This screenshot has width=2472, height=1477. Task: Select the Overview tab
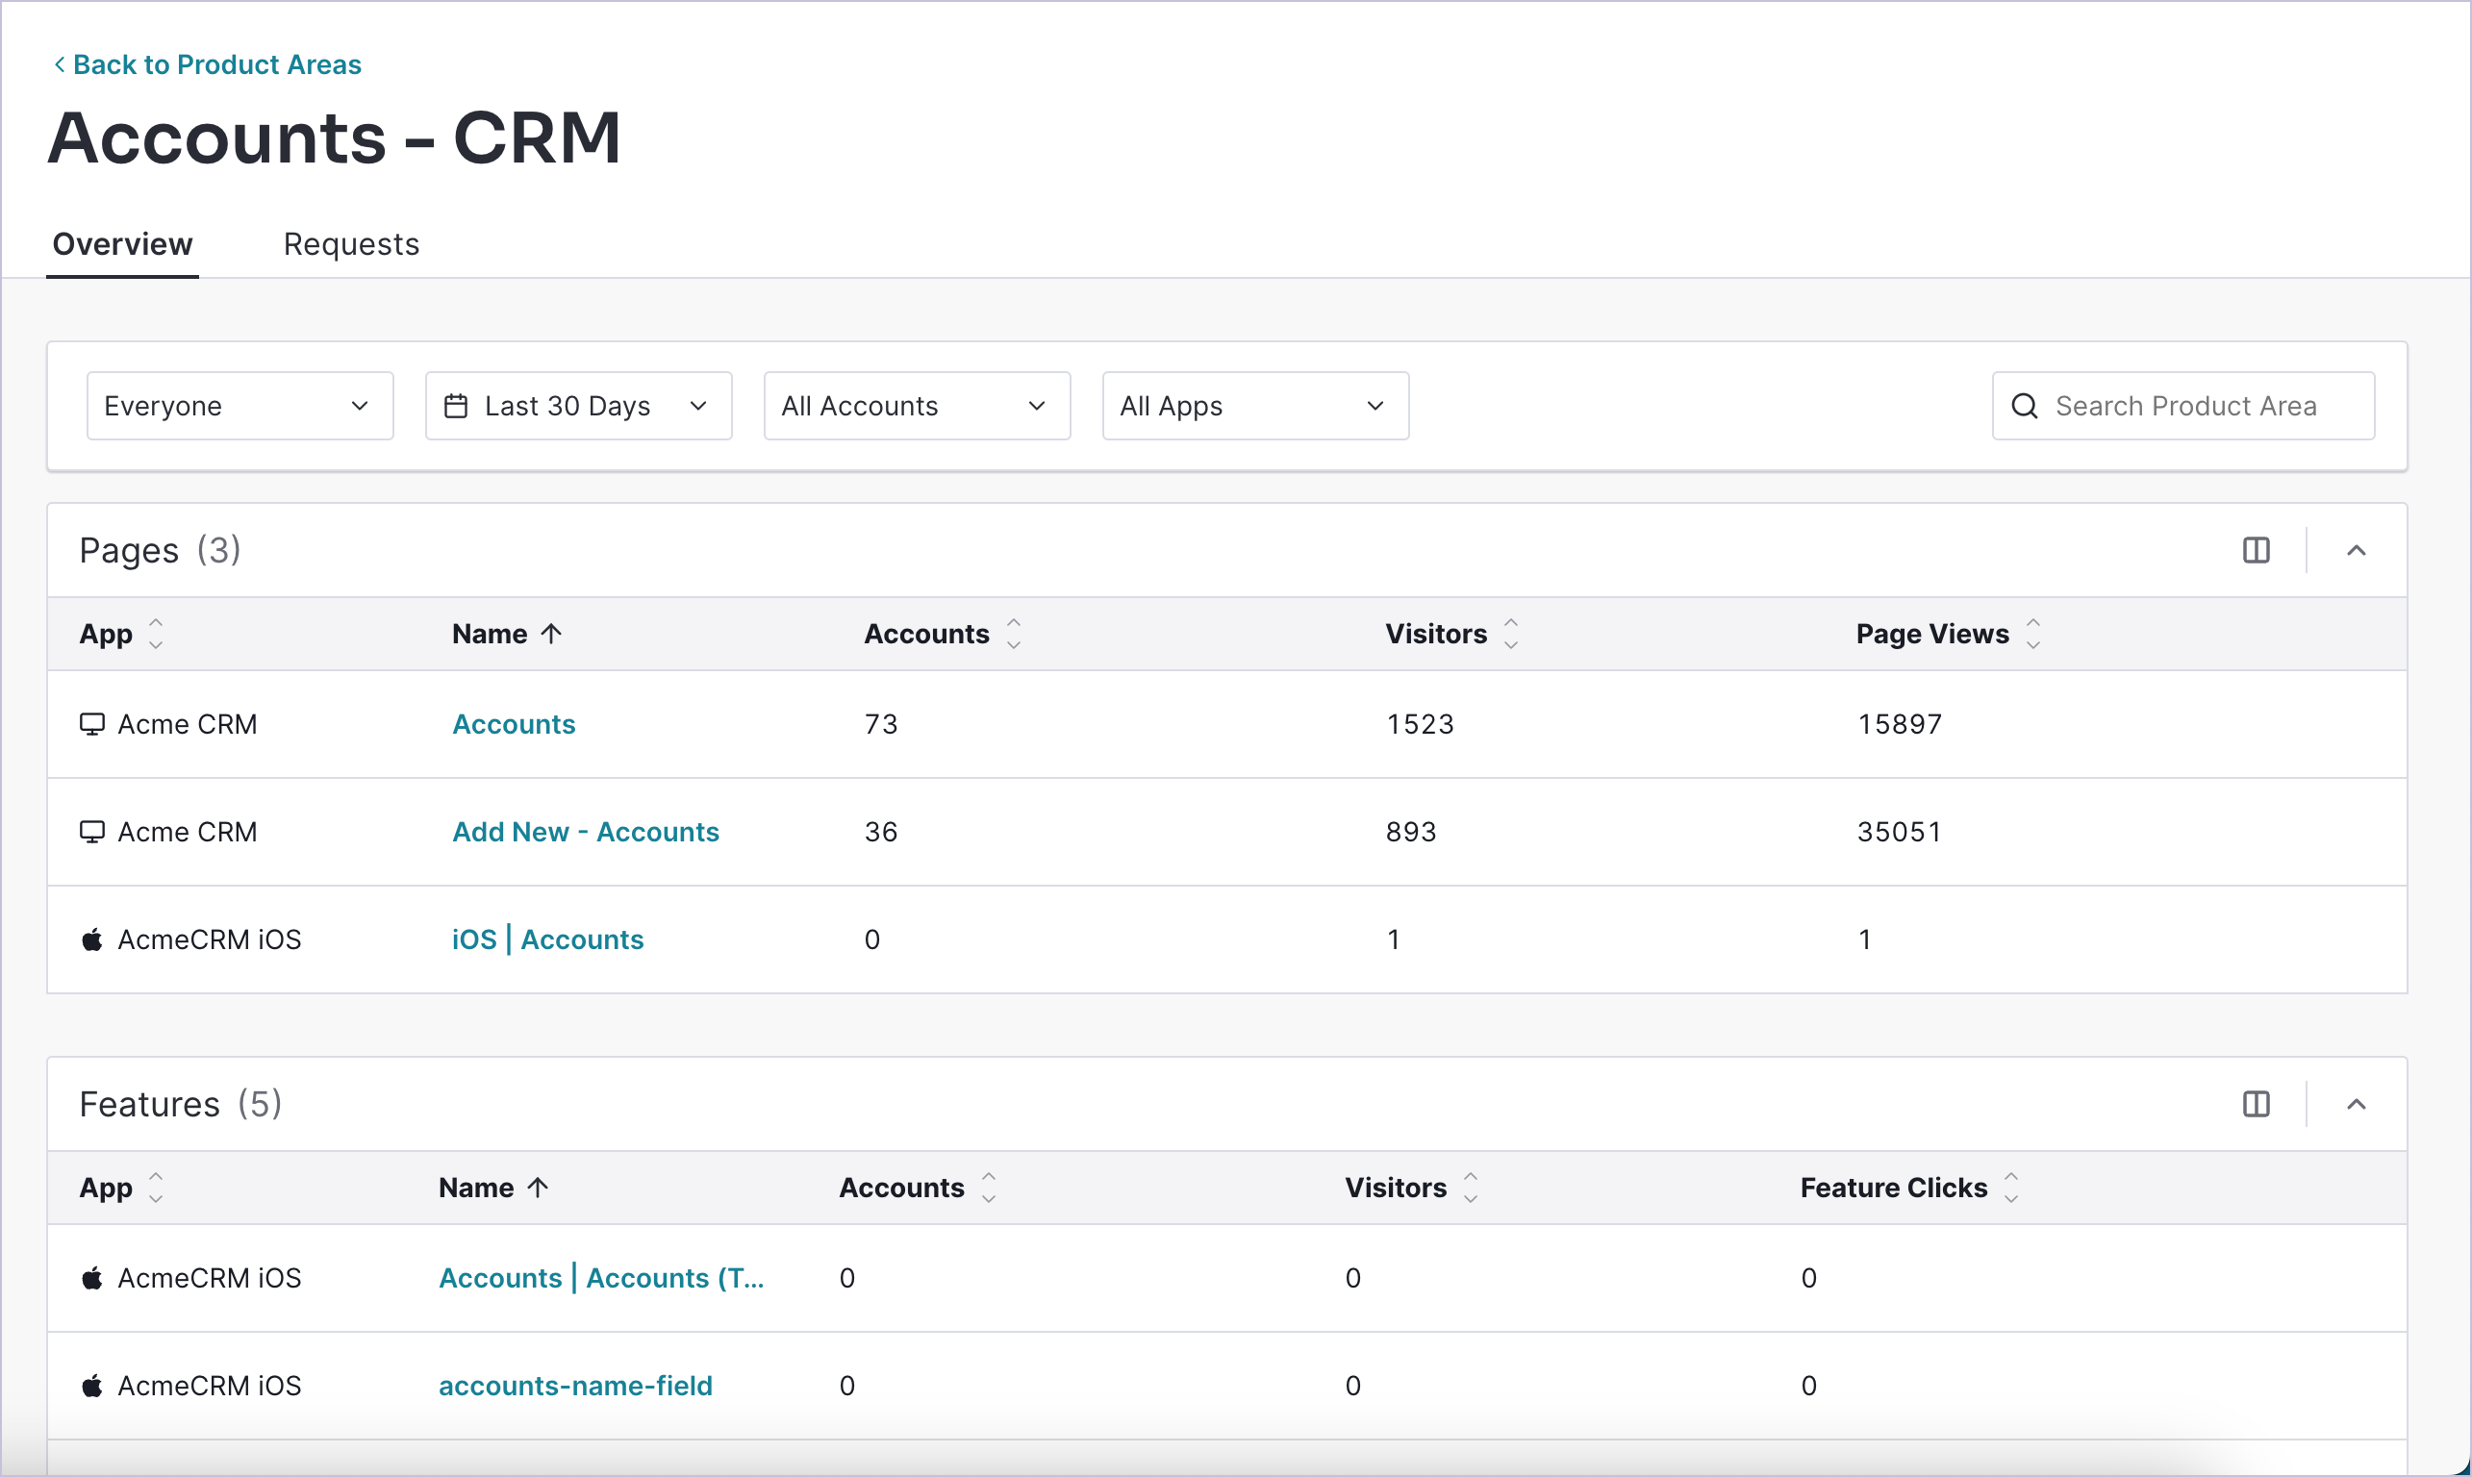122,244
